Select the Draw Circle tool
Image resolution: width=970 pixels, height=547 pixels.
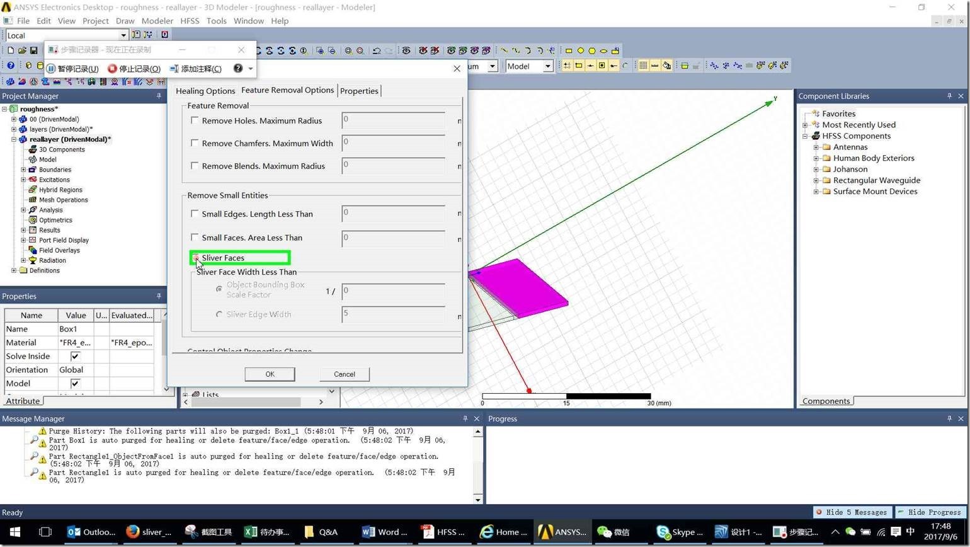point(581,50)
